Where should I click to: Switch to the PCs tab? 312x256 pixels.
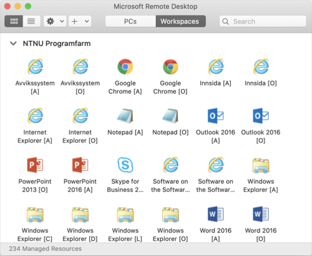pyautogui.click(x=130, y=21)
